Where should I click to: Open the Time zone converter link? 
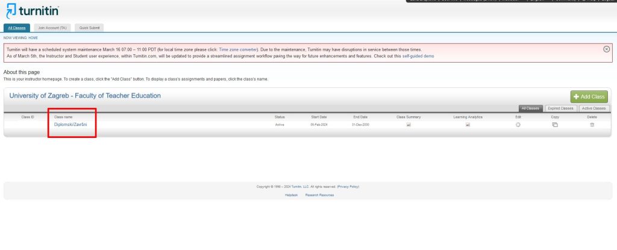(x=238, y=49)
